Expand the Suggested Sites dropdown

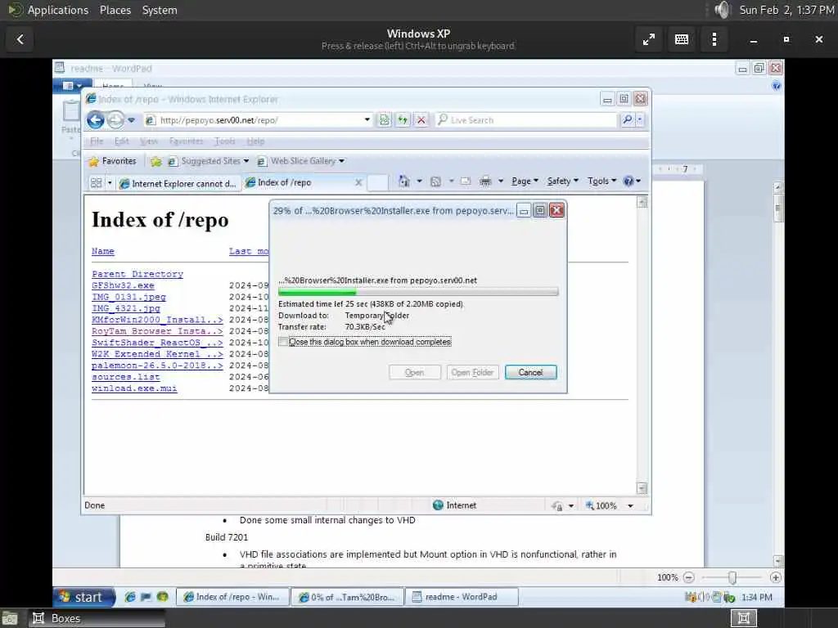246,161
